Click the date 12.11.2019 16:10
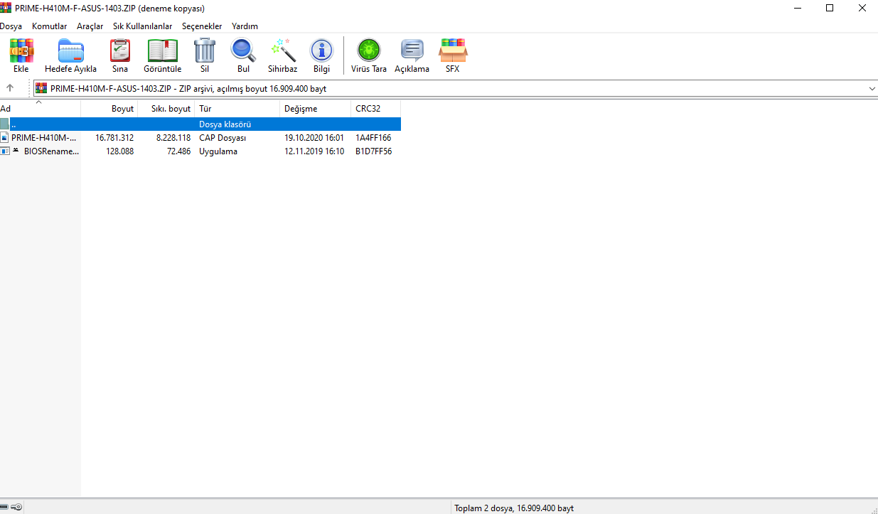The image size is (878, 514). tap(314, 151)
